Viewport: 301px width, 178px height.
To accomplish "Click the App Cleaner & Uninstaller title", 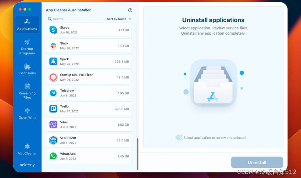I will 68,10.
